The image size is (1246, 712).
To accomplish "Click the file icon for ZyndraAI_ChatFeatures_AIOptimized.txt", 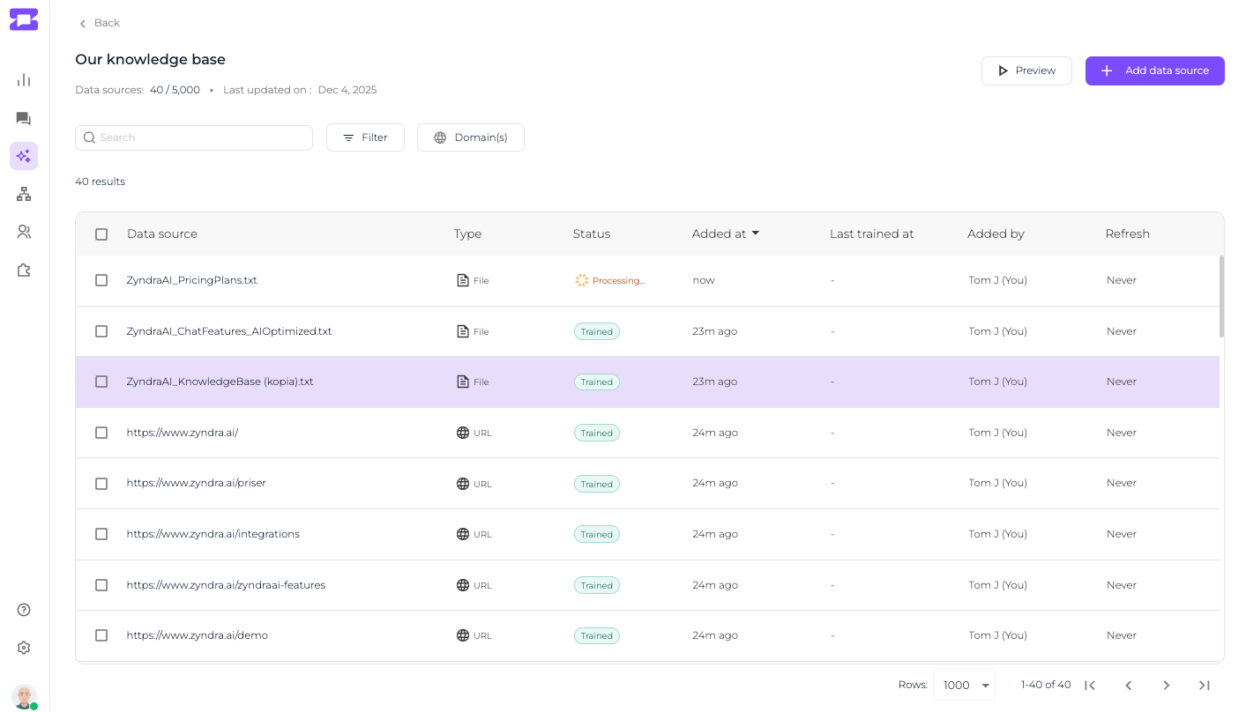I will point(463,331).
